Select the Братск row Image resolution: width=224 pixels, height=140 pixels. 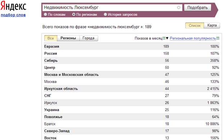click(x=132, y=124)
